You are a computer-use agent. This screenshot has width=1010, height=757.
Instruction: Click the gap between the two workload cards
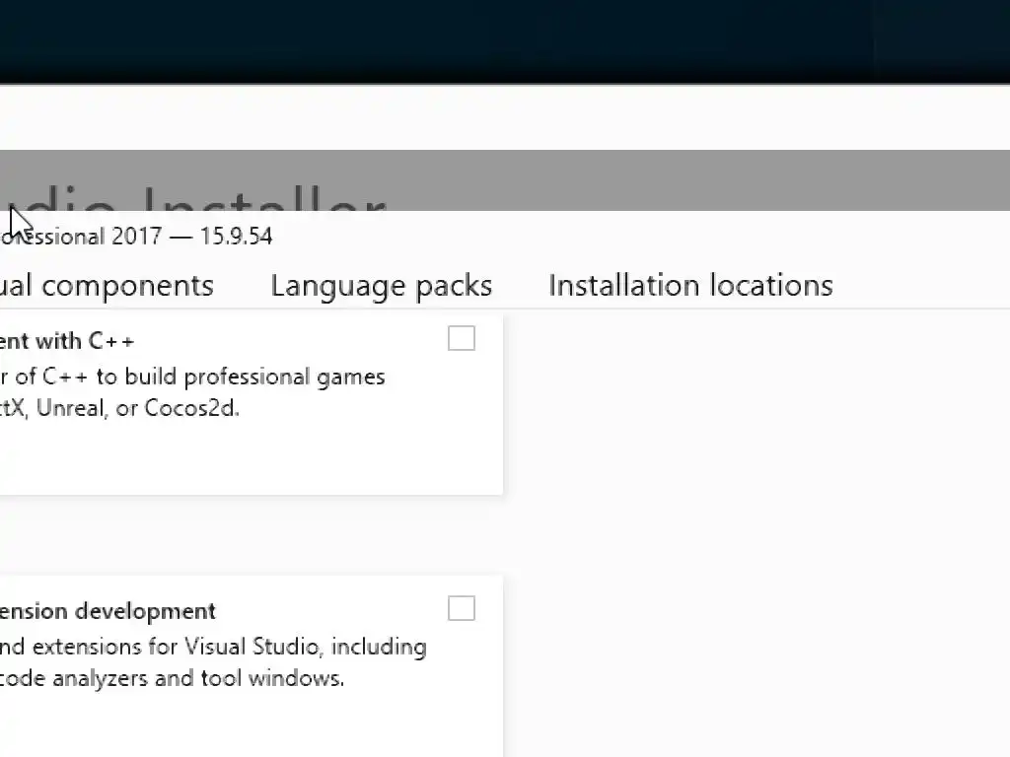pyautogui.click(x=247, y=535)
